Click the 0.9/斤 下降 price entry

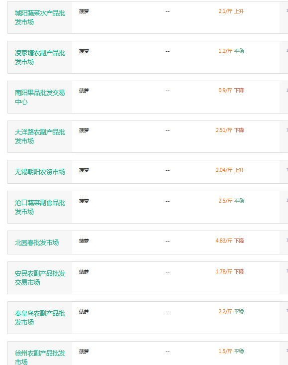[231, 90]
